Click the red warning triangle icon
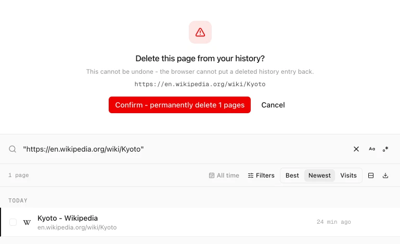The height and width of the screenshot is (244, 400). click(x=200, y=32)
